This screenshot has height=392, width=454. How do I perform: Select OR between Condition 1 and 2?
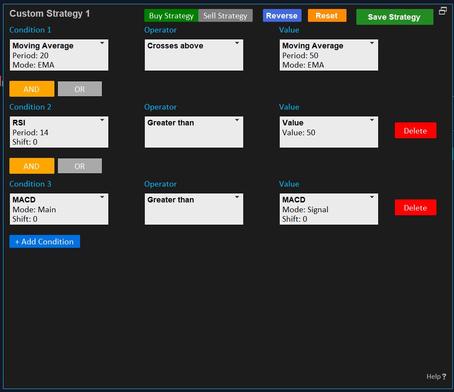(x=80, y=89)
